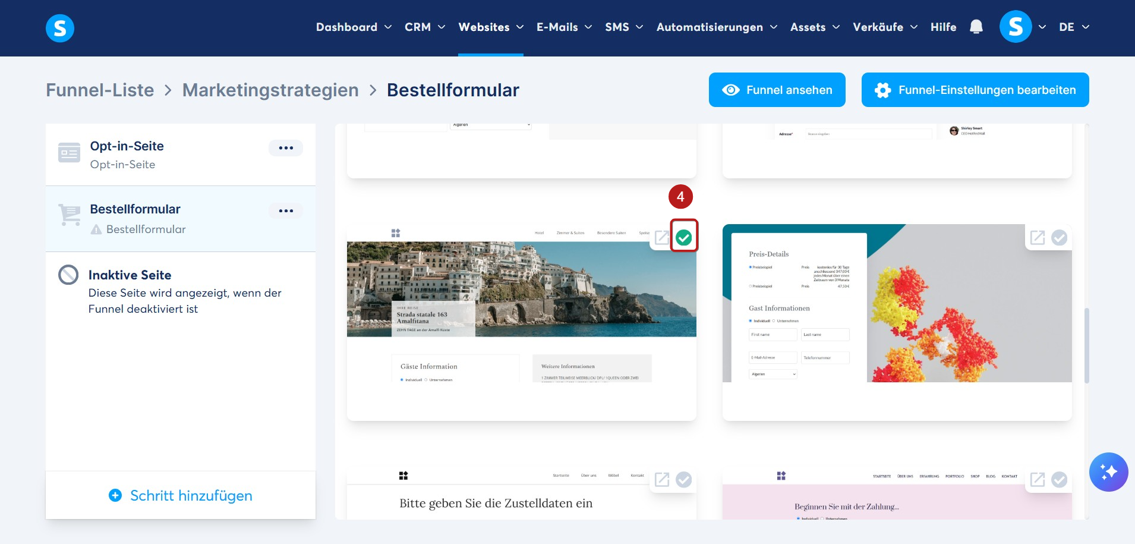
Task: Expand the E-Mails dropdown chevron
Action: 588,27
